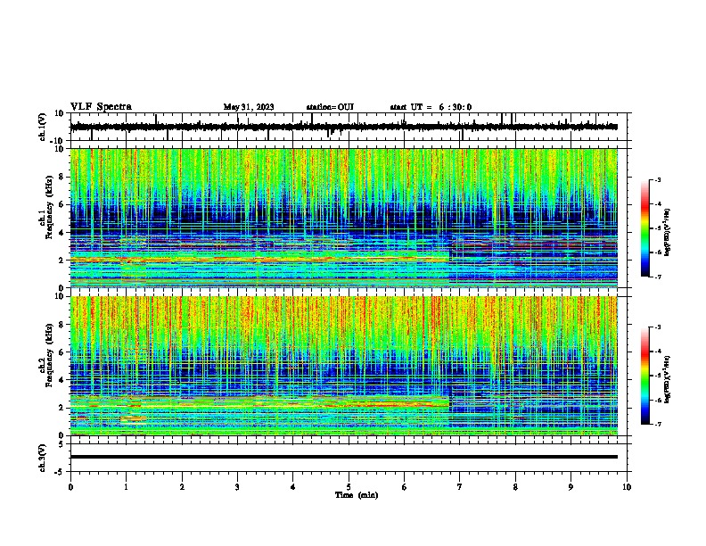
Task: Click the "3" time axis tick label
Action: click(237, 487)
